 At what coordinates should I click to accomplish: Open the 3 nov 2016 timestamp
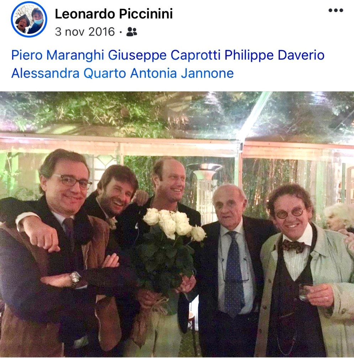[85, 32]
